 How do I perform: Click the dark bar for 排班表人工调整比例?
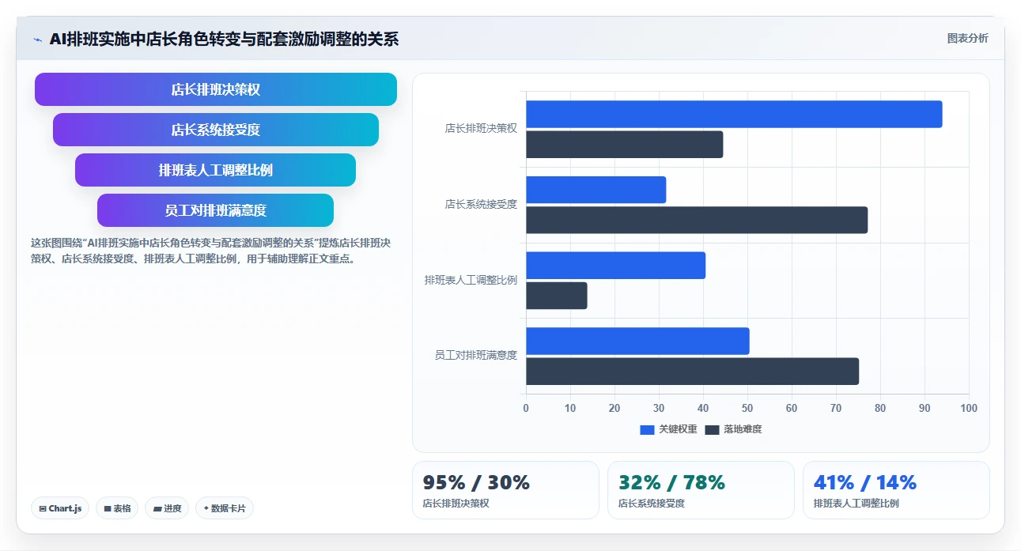pos(557,296)
